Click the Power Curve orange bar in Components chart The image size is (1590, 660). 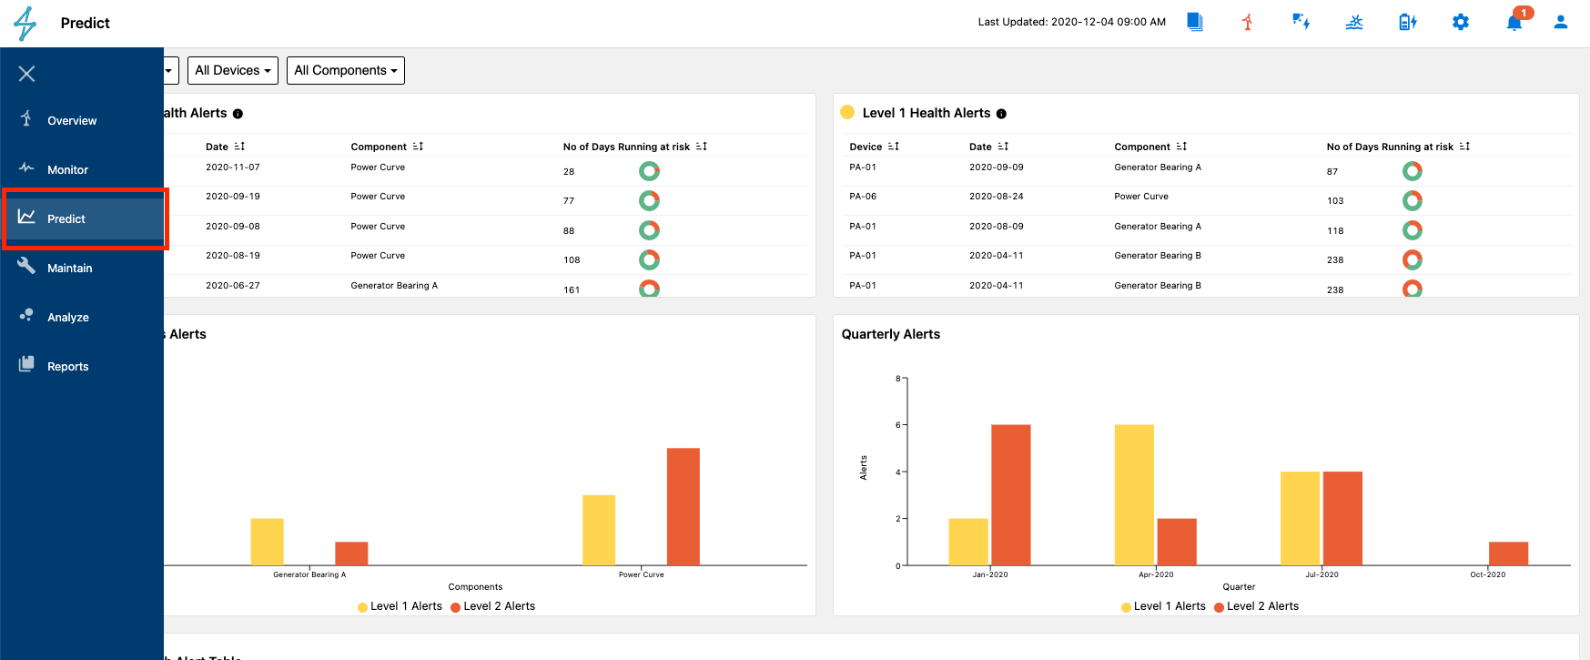tap(684, 507)
